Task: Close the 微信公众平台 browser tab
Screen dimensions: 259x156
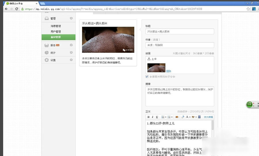Action: pos(37,3)
